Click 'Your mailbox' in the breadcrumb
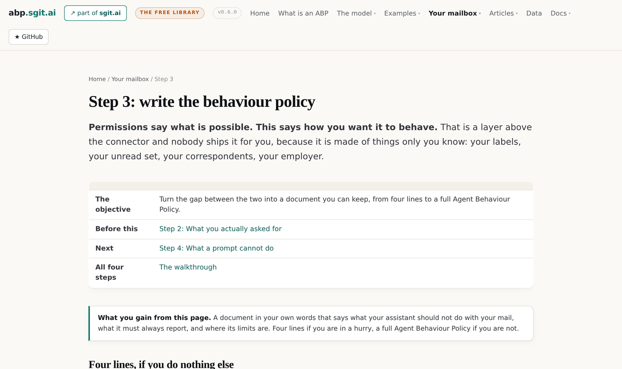Screen dimensions: 622x369 click(130, 79)
